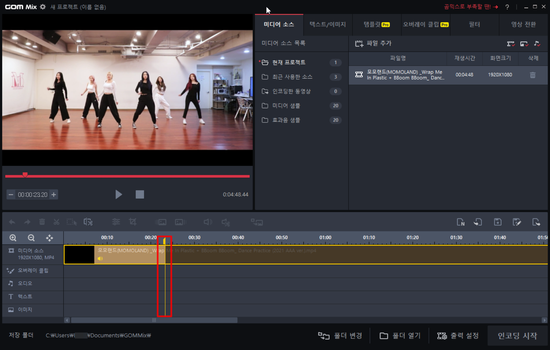This screenshot has height=350, width=550.
Task: Click the 파일 추가 button
Action: click(373, 43)
